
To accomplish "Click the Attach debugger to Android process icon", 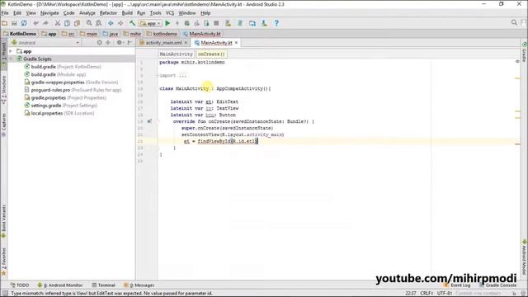I will 206,23.
